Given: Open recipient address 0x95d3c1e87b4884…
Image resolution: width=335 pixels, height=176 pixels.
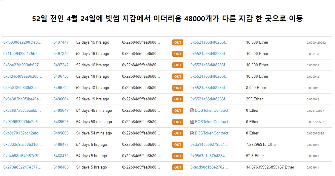Looking at the screenshot, I should click(209, 156).
